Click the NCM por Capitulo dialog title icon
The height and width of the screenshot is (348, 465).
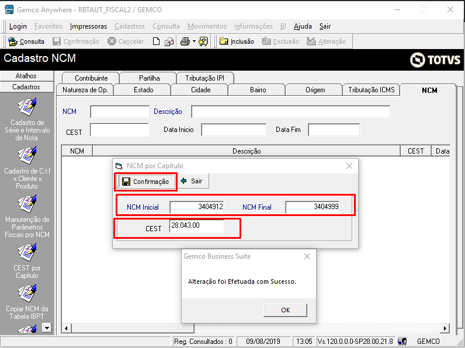119,166
